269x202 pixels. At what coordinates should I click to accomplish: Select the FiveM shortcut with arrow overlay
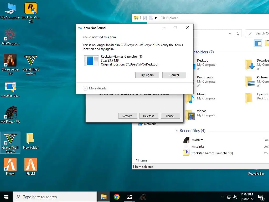(10, 166)
